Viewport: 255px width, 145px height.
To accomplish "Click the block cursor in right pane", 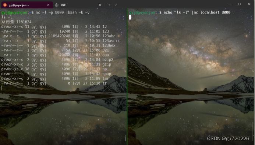I will click(x=130, y=17).
